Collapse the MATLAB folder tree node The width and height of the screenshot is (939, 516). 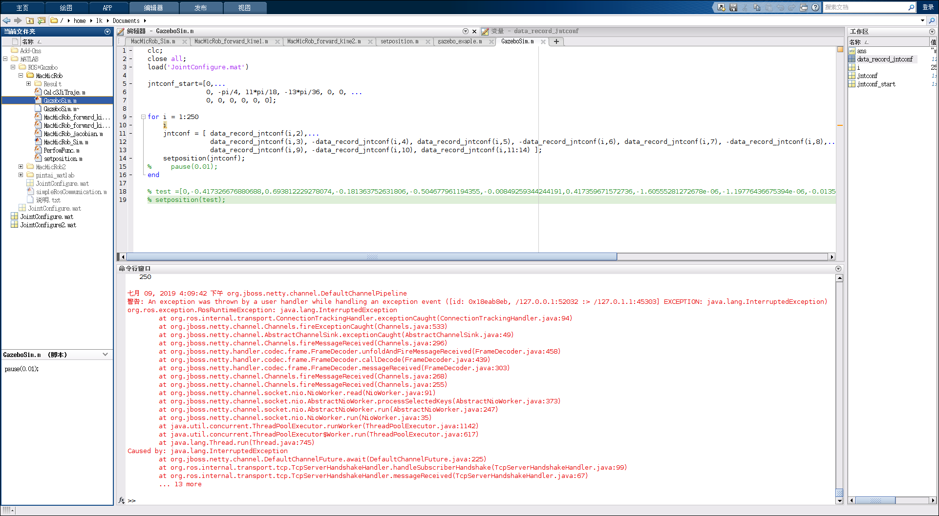(x=6, y=59)
